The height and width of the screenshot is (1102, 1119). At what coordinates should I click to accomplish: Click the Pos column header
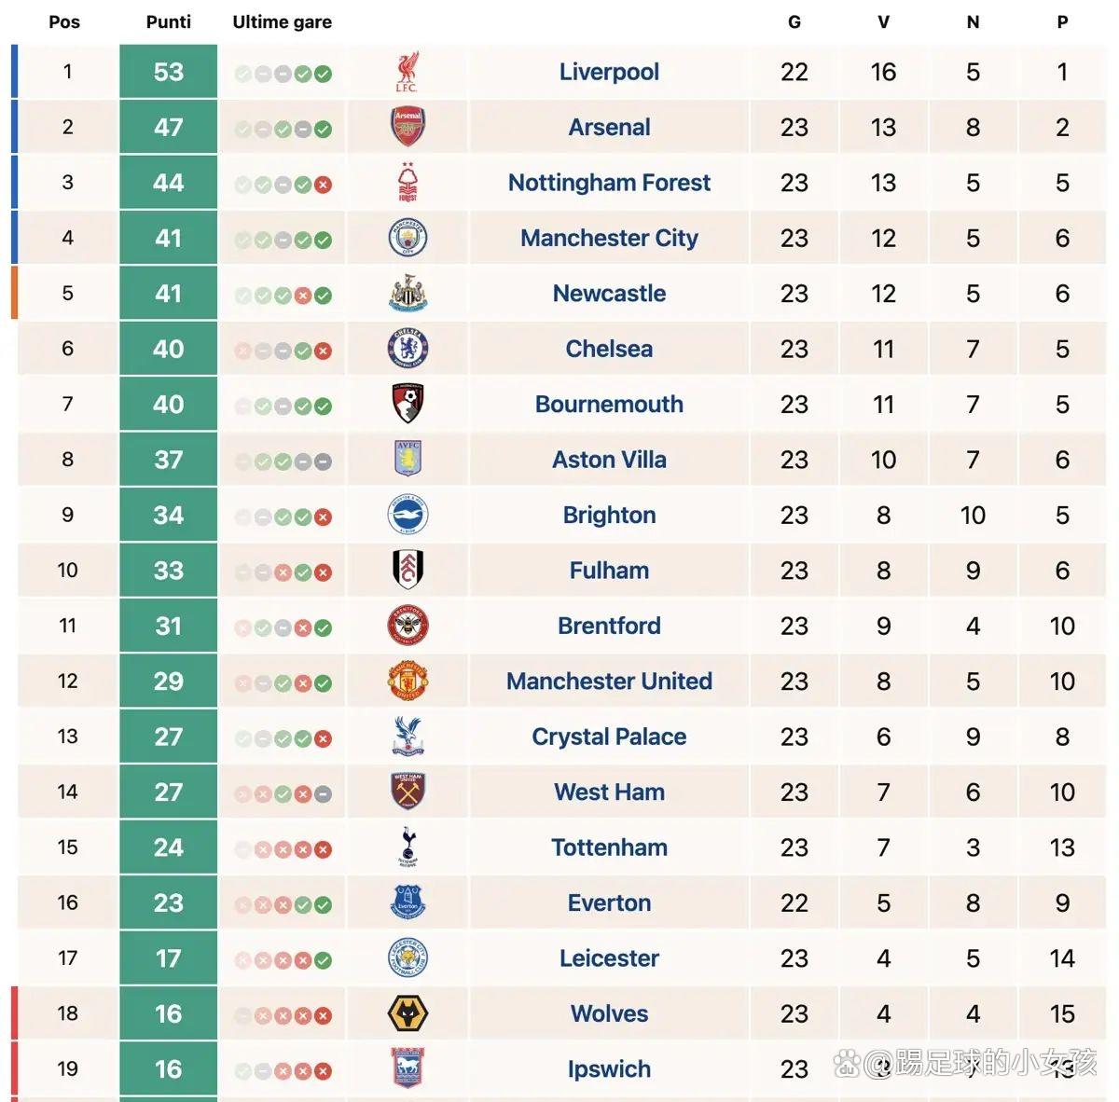64,21
